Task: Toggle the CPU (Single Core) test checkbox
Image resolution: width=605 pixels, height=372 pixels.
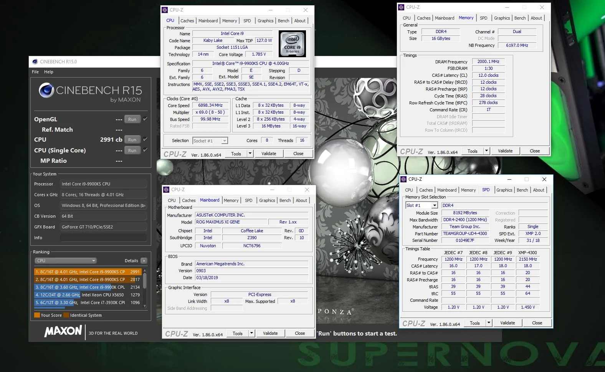Action: [145, 150]
